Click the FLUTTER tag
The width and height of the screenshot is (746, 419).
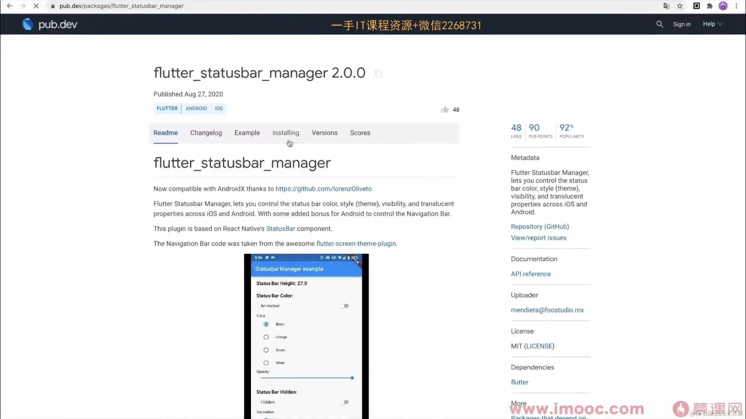167,108
